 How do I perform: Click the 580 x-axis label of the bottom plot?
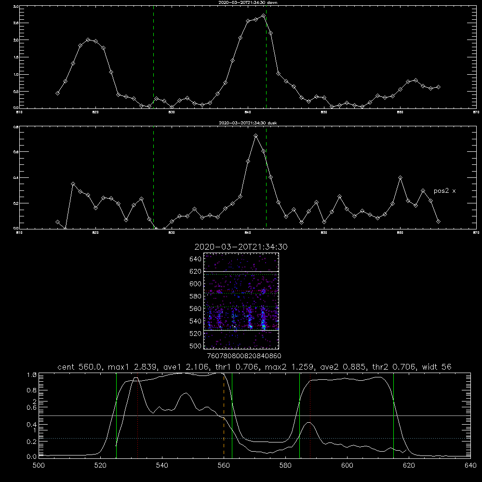point(285,466)
